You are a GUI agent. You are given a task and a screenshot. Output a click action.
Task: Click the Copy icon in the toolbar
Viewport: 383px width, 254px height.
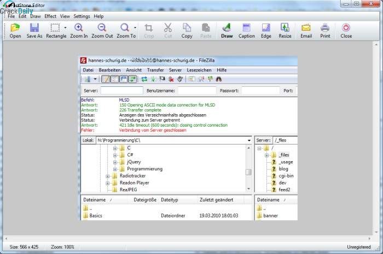[187, 31]
